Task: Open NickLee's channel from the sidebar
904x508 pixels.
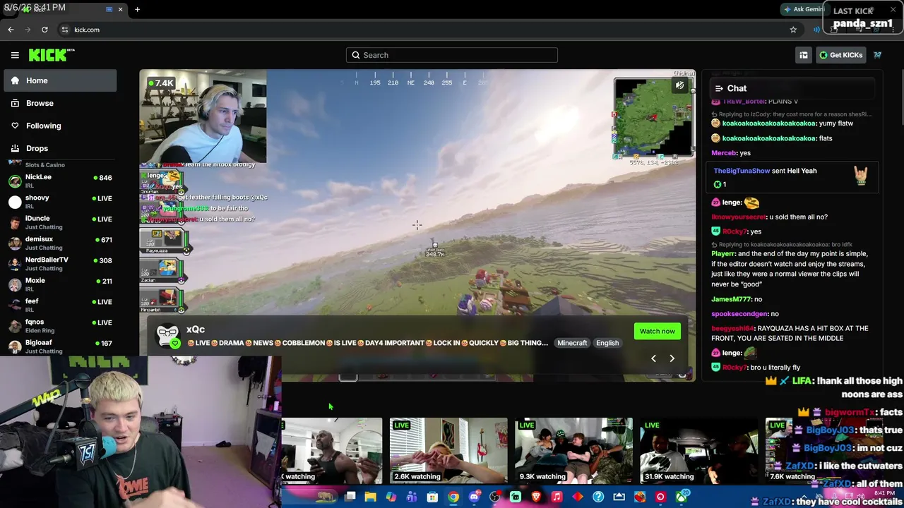Action: click(60, 181)
